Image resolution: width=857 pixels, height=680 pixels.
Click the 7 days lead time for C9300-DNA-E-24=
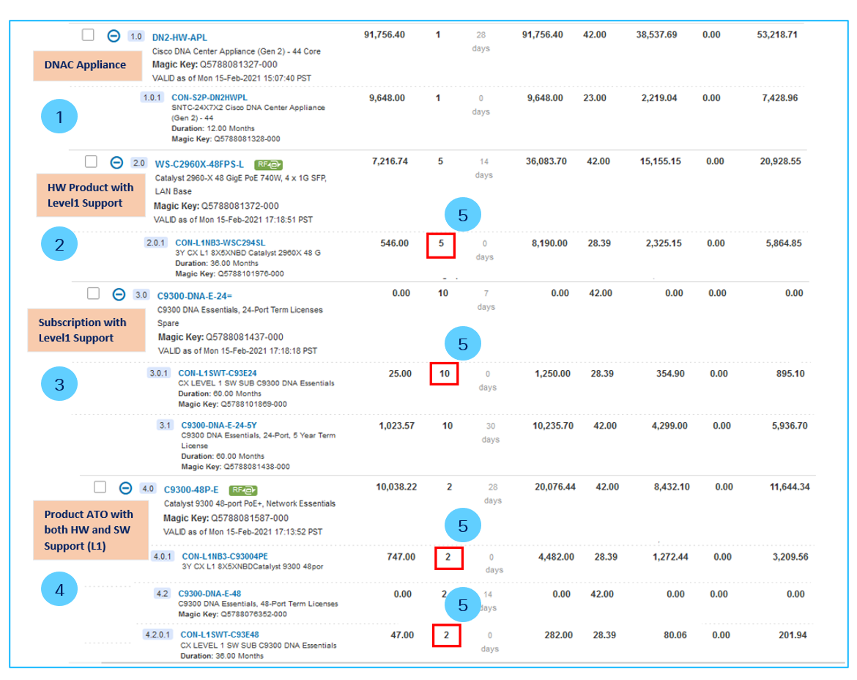pyautogui.click(x=486, y=300)
